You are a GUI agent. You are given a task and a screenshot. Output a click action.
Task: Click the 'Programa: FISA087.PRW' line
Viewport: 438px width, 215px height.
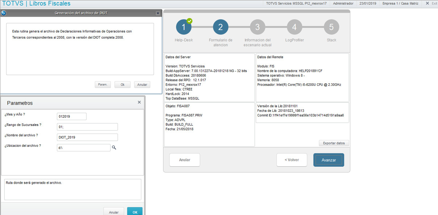[184, 115]
